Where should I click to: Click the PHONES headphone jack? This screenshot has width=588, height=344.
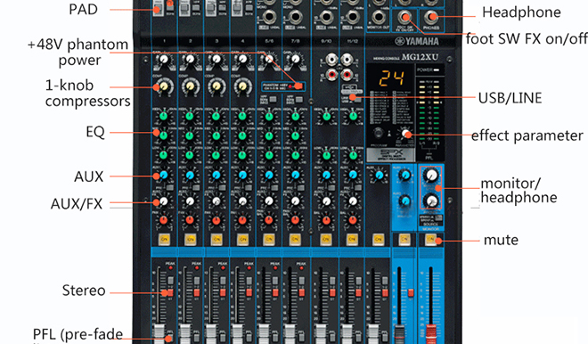(x=432, y=17)
